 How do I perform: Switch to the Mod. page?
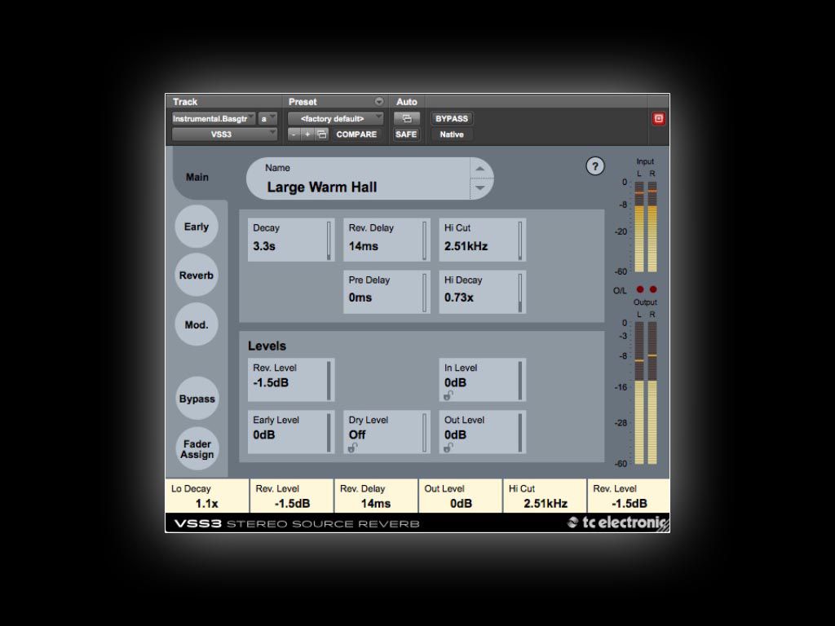click(x=197, y=324)
